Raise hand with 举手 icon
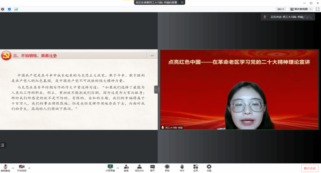Image resolution: width=321 pixels, height=173 pixels. [x=182, y=168]
